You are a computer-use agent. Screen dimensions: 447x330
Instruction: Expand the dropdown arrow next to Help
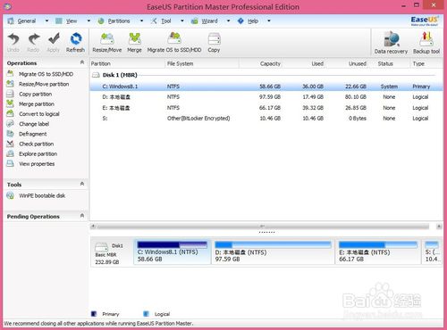269,21
